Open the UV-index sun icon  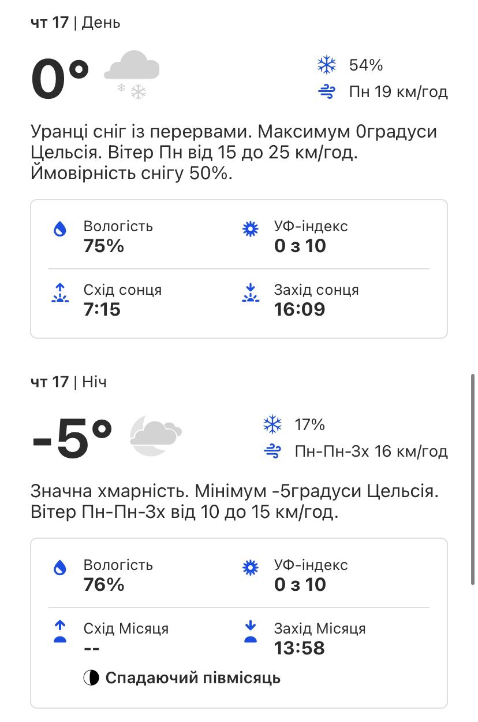pyautogui.click(x=250, y=229)
